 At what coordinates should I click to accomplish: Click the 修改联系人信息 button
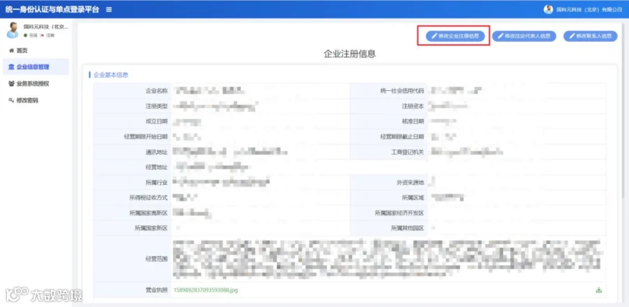(x=591, y=36)
